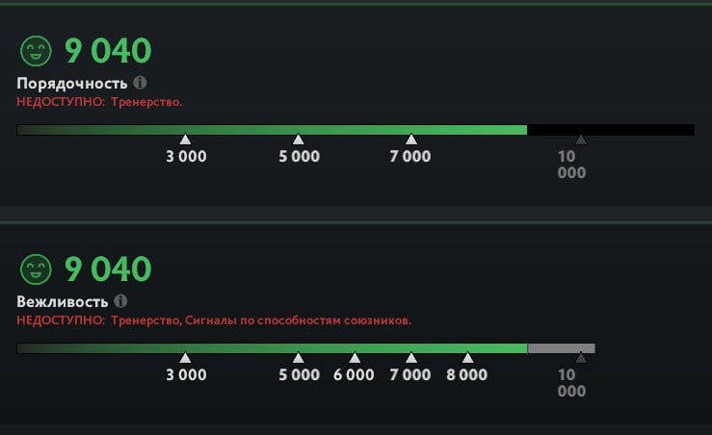The height and width of the screenshot is (435, 712).
Task: Open the info icon next to Порядочность
Action: coord(140,83)
